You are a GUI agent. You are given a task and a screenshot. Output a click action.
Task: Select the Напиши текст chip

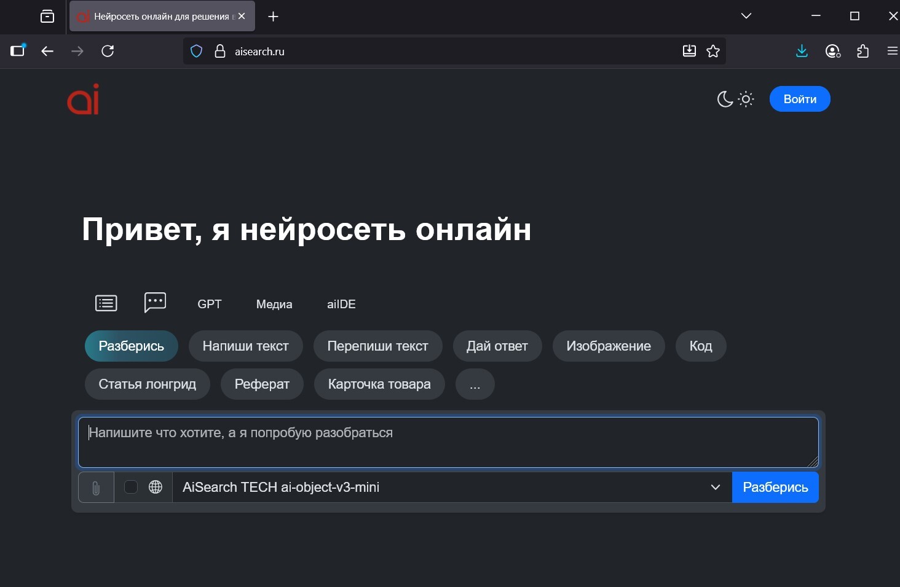pyautogui.click(x=246, y=346)
